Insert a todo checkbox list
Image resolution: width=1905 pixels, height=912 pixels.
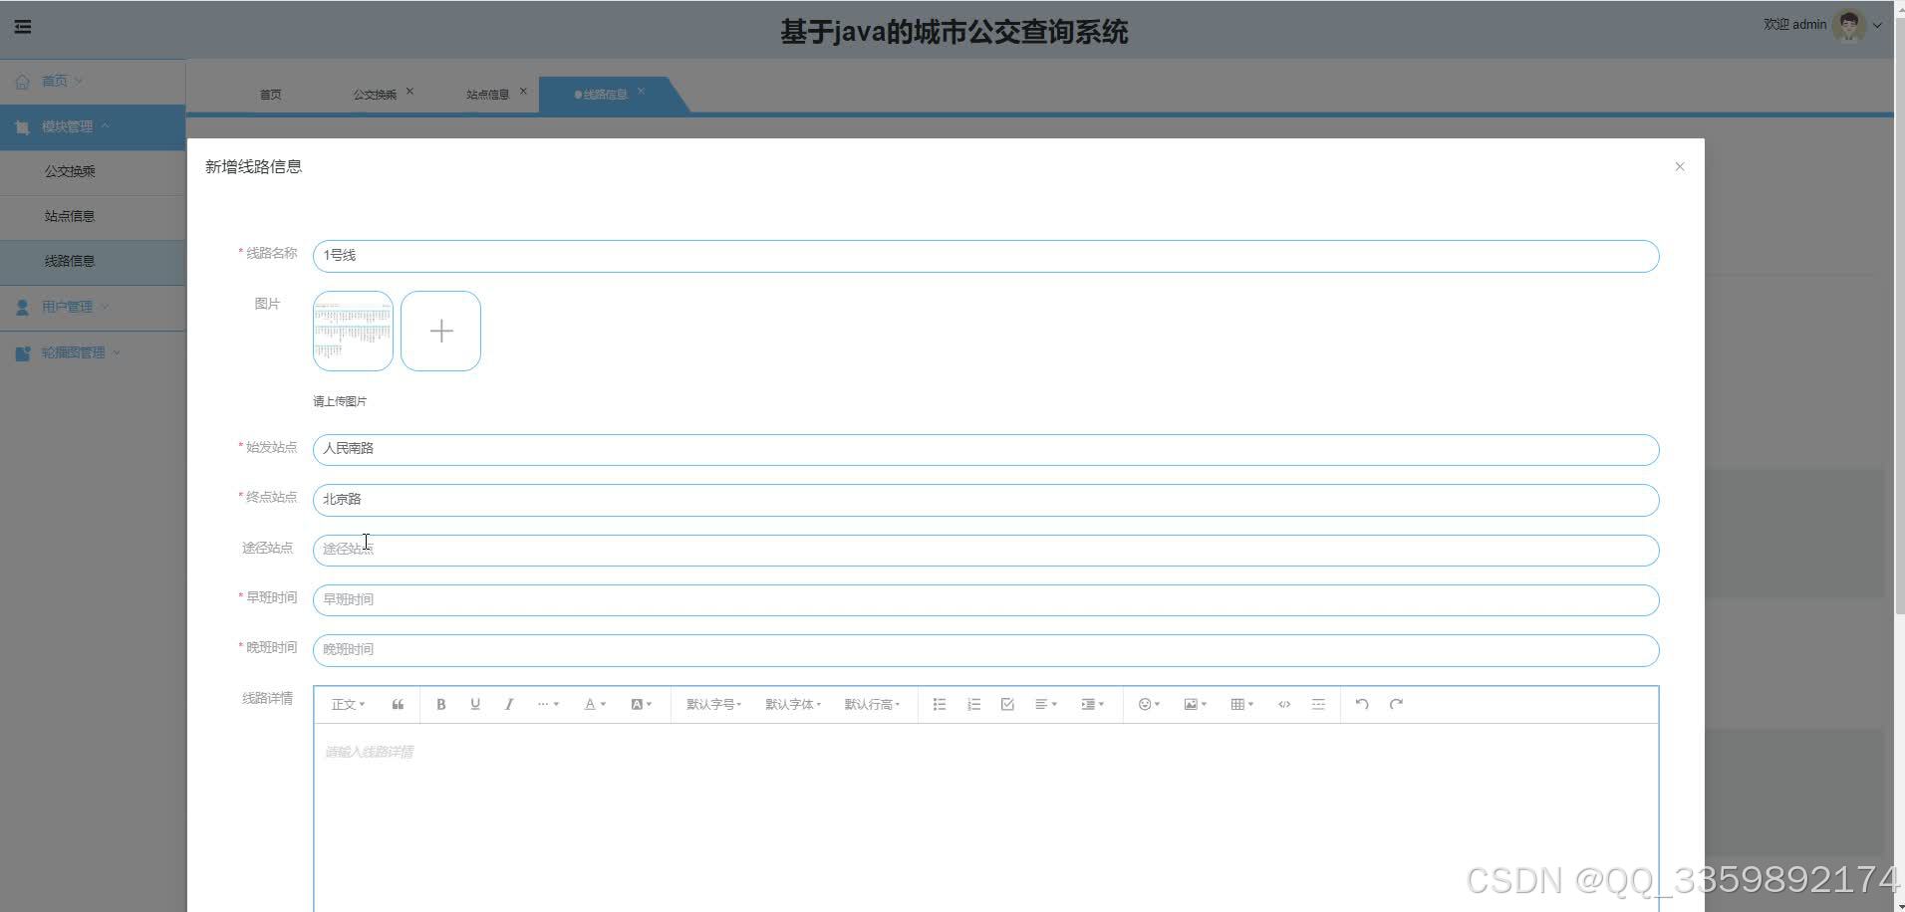(x=1007, y=704)
